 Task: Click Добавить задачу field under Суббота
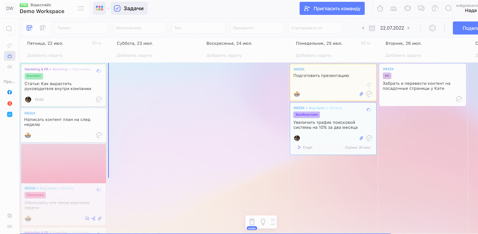coord(134,55)
